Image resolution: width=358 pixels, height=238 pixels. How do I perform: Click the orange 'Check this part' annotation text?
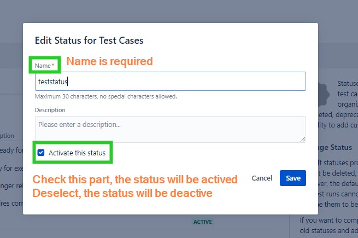pyautogui.click(x=135, y=179)
